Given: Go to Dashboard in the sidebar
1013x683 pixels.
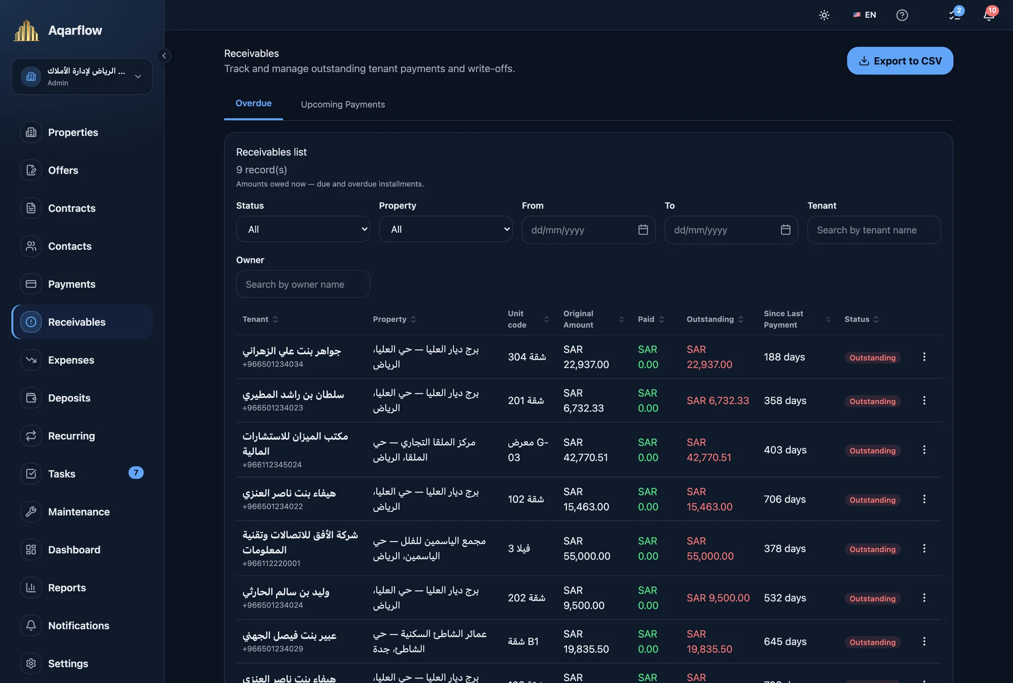Looking at the screenshot, I should pyautogui.click(x=82, y=549).
